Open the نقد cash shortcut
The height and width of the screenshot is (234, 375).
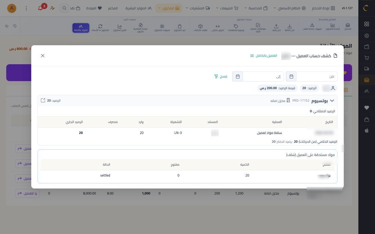click(x=75, y=8)
